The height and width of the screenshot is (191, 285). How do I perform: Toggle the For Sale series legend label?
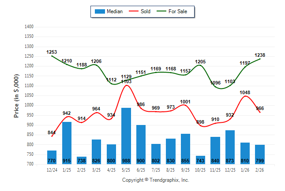click(181, 11)
